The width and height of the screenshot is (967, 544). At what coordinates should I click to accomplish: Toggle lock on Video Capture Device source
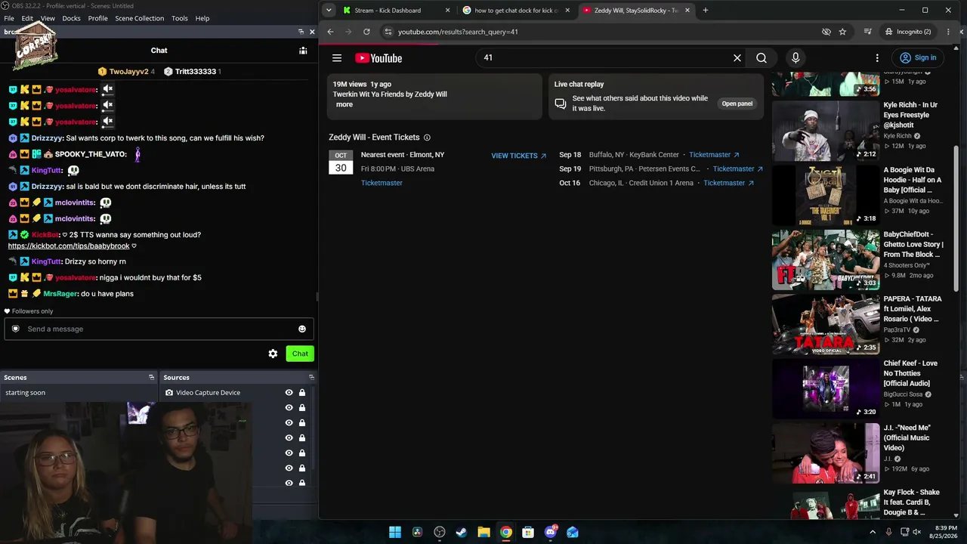pos(302,393)
